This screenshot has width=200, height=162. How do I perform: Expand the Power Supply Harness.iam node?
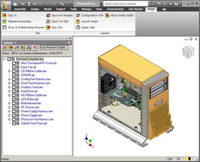click(9, 111)
